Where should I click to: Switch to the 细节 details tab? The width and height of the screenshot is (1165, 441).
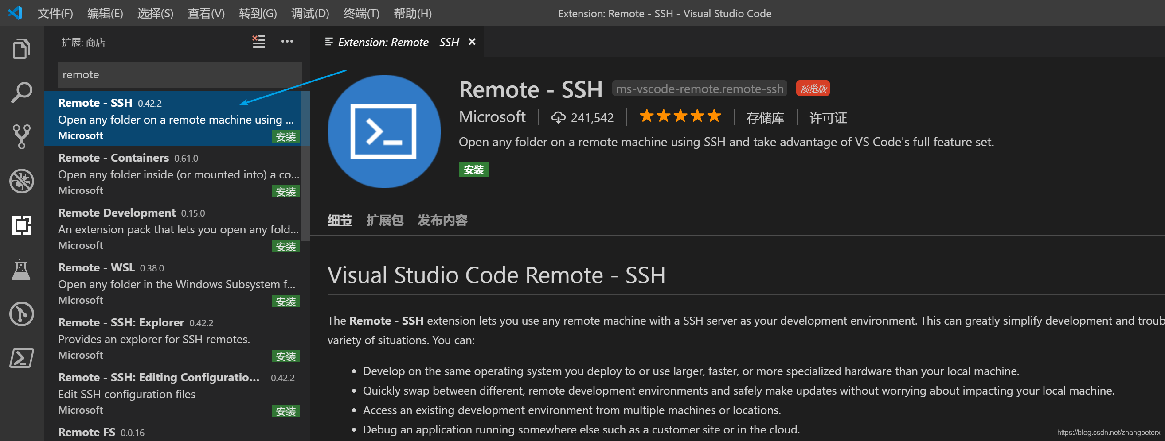340,220
